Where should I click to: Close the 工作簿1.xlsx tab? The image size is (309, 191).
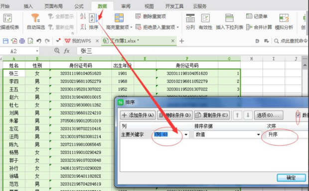click(x=172, y=41)
